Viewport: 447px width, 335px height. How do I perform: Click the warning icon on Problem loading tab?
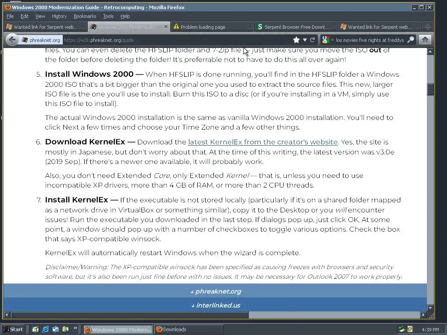click(x=176, y=27)
